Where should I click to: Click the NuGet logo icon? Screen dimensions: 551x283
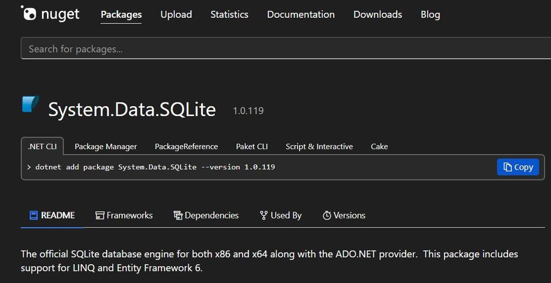[x=29, y=13]
